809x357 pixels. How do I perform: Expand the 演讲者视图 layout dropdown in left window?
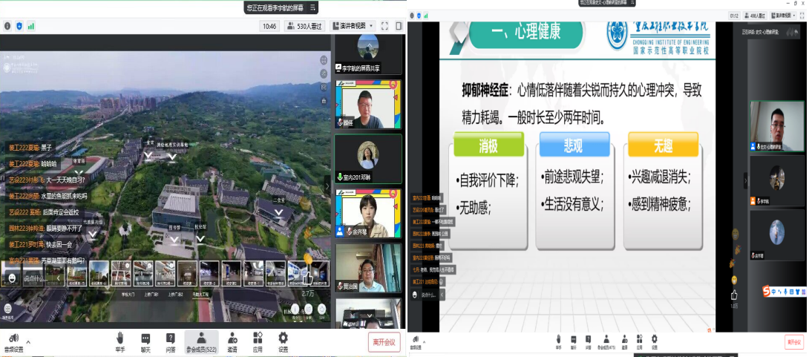pyautogui.click(x=352, y=26)
